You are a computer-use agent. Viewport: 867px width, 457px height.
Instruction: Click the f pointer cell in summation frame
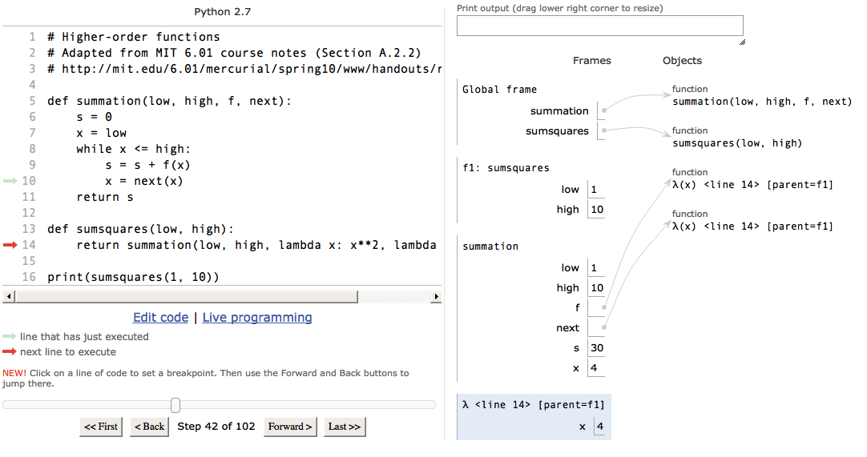tap(596, 307)
